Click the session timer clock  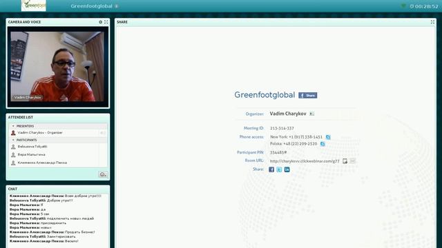point(424,6)
